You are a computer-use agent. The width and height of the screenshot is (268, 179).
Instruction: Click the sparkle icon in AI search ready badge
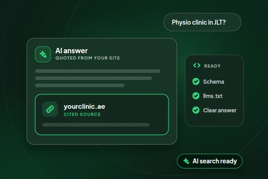coord(186,161)
